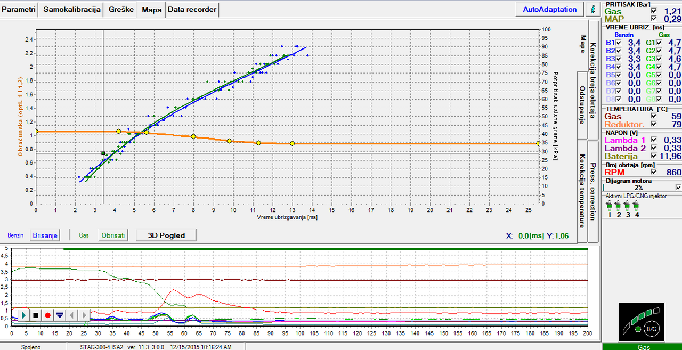Open the Data recorder tab
Image resolution: width=682 pixels, height=350 pixels.
coord(192,10)
